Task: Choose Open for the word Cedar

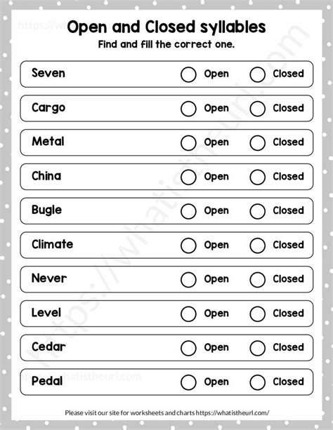Action: [x=188, y=348]
